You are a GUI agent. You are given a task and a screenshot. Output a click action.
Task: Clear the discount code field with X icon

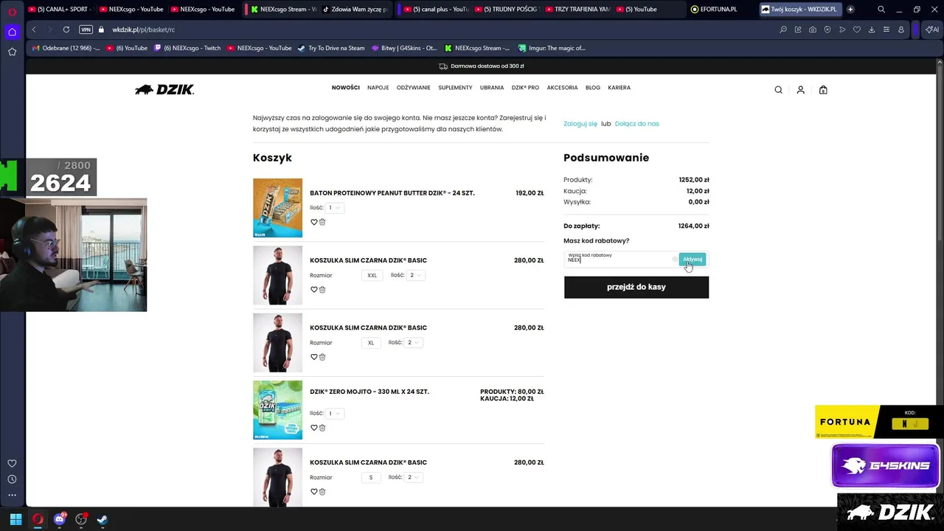click(674, 259)
